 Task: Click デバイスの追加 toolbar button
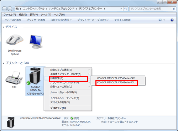coord(13,20)
